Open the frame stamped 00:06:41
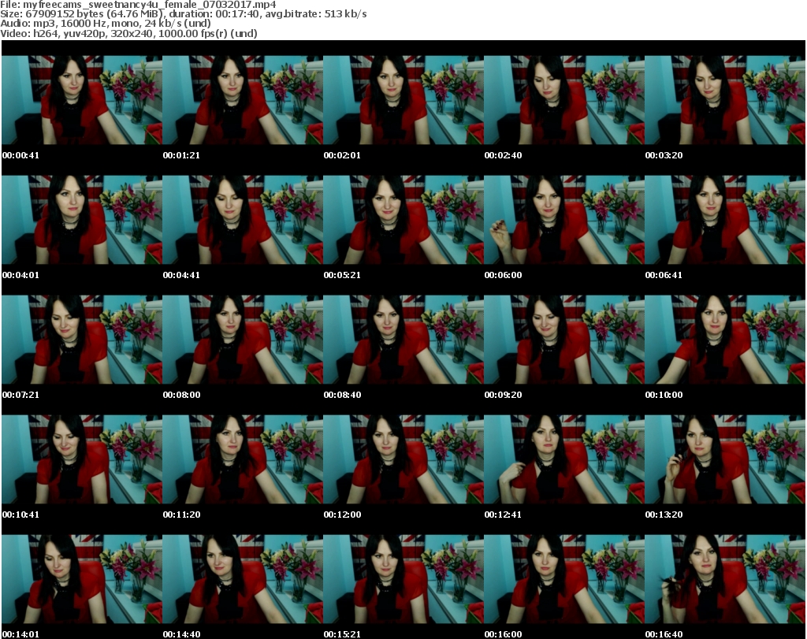Screen dimensions: 807x639 725,220
